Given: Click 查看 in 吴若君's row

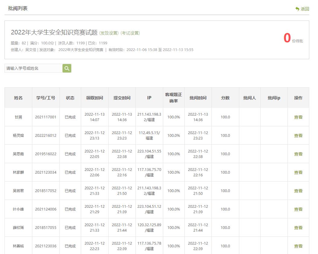Looking at the screenshot, I should [x=298, y=191].
